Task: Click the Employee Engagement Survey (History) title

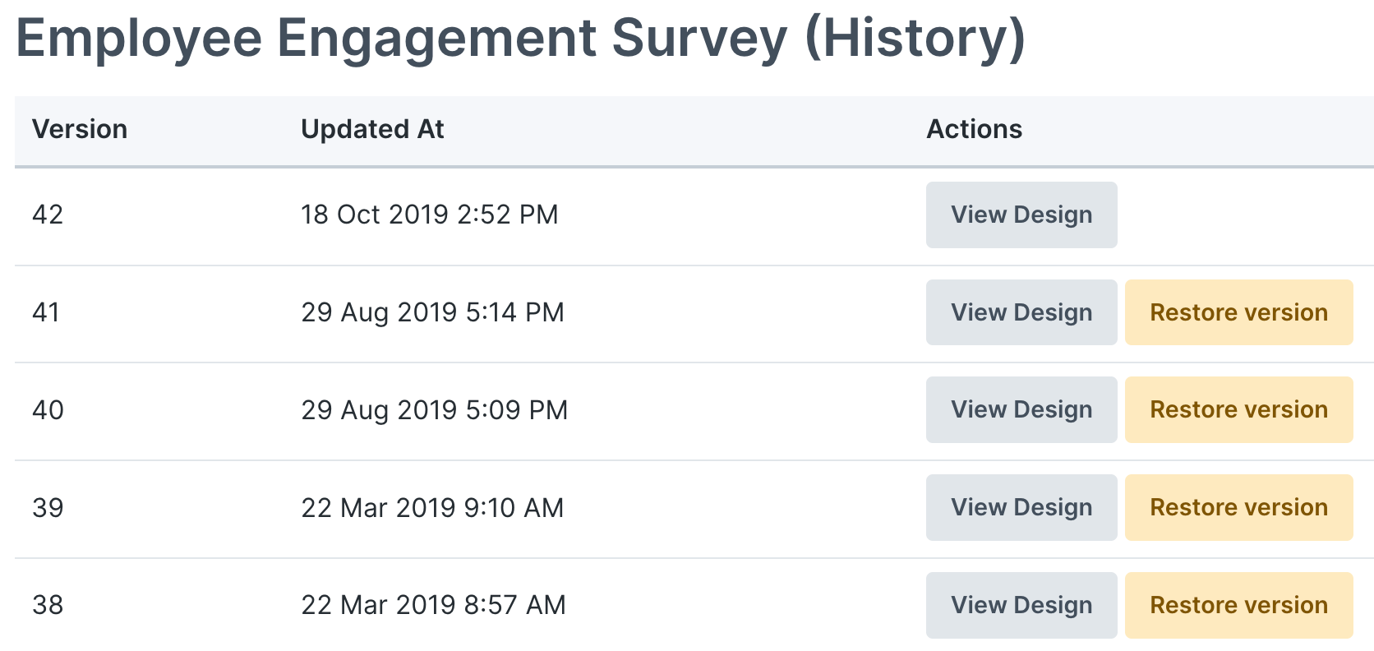Action: pos(520,39)
